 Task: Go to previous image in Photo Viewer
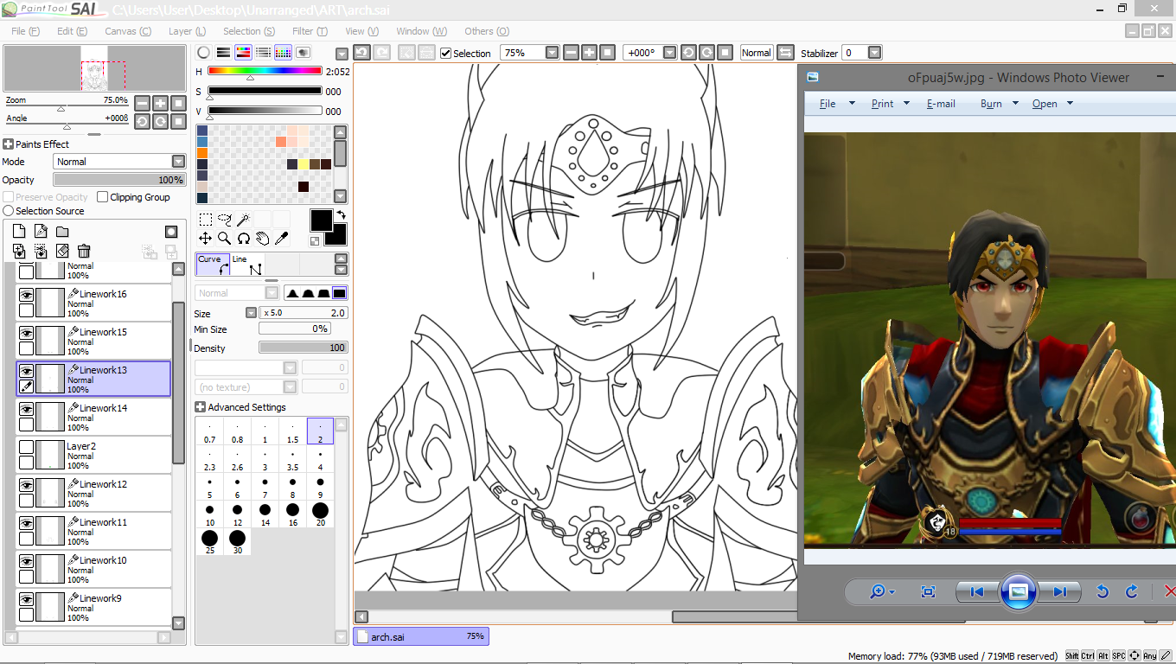(977, 591)
